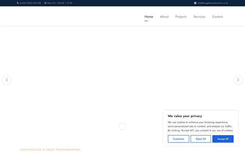This screenshot has width=245, height=153.
Task: Click the envelope icon beside email address
Action: coord(195,3)
